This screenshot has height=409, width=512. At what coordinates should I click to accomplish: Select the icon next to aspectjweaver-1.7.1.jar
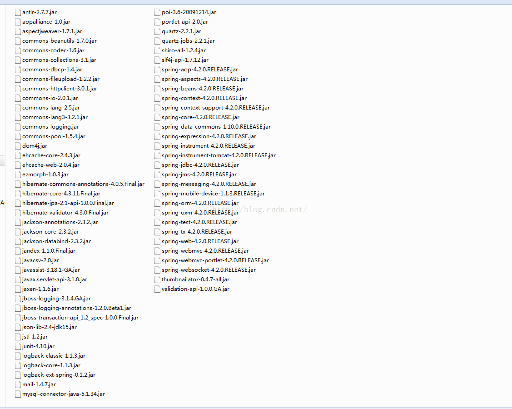[x=18, y=31]
